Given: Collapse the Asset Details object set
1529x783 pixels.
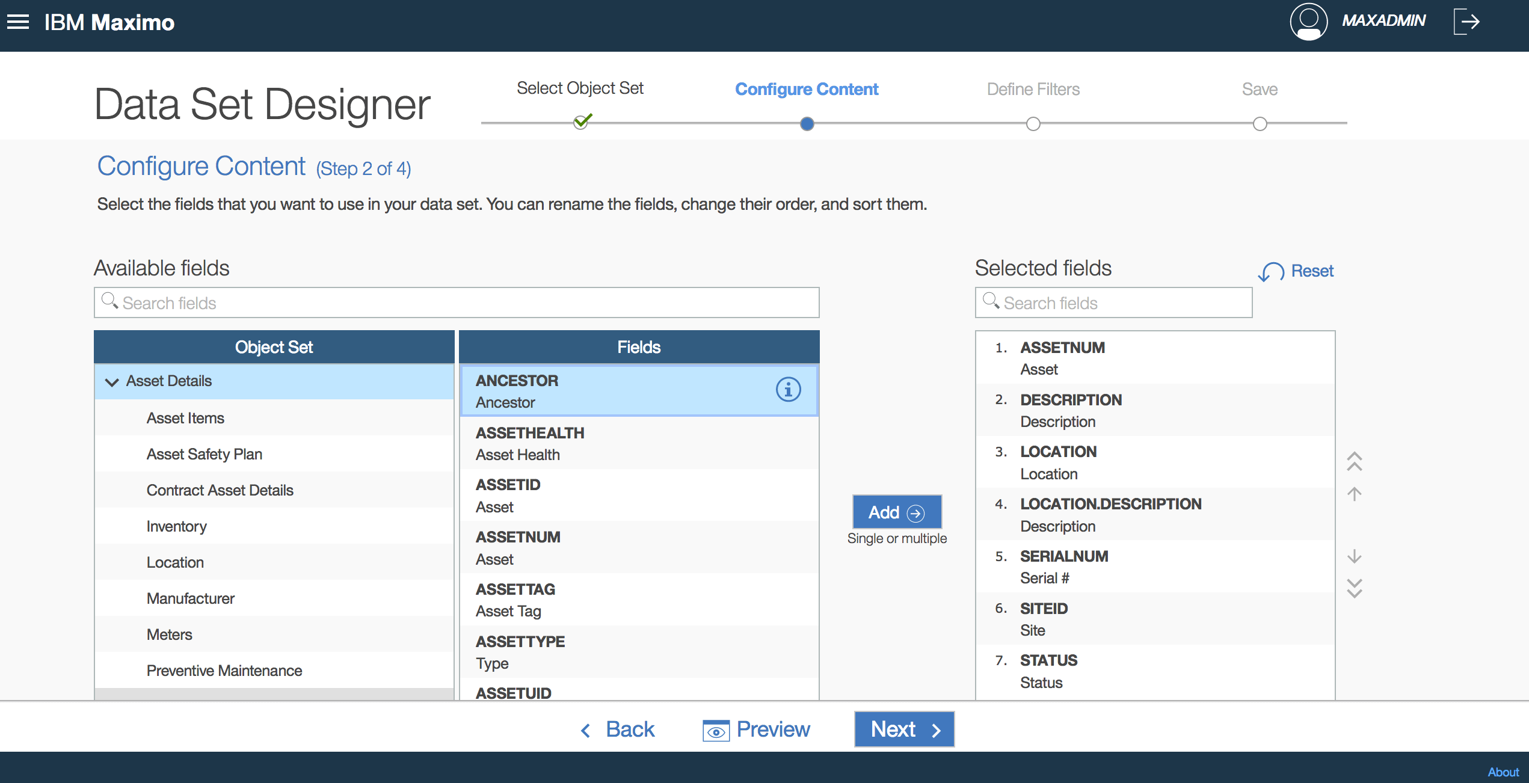Looking at the screenshot, I should coord(112,382).
